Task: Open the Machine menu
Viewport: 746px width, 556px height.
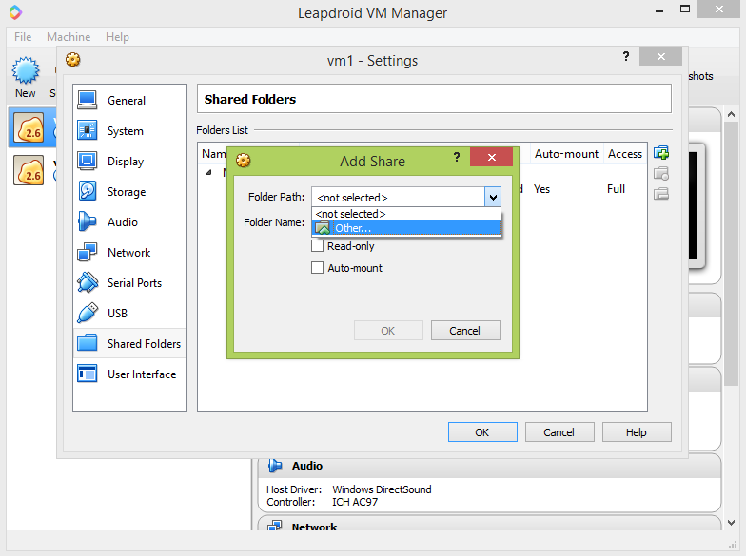Action: pyautogui.click(x=69, y=36)
